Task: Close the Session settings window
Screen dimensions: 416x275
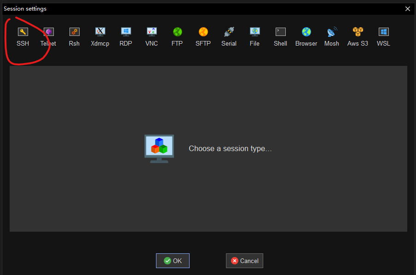Action: pos(408,9)
